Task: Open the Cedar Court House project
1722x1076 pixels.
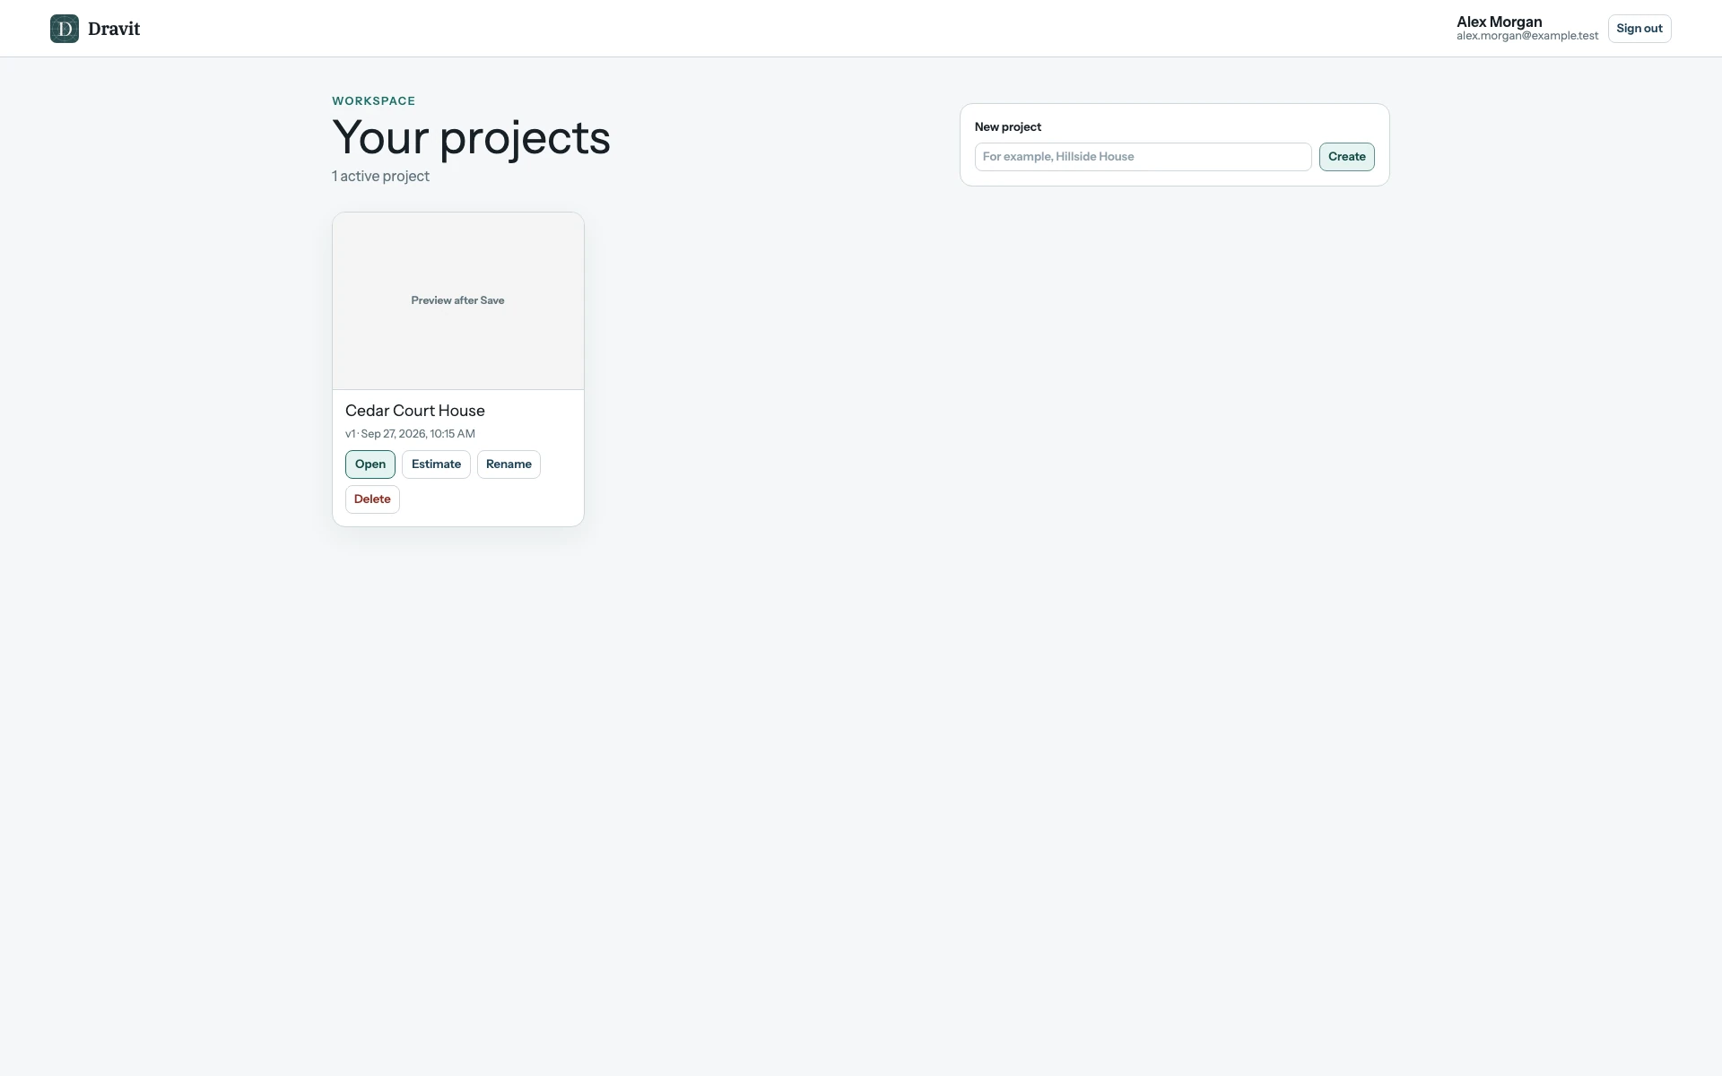Action: pyautogui.click(x=370, y=464)
